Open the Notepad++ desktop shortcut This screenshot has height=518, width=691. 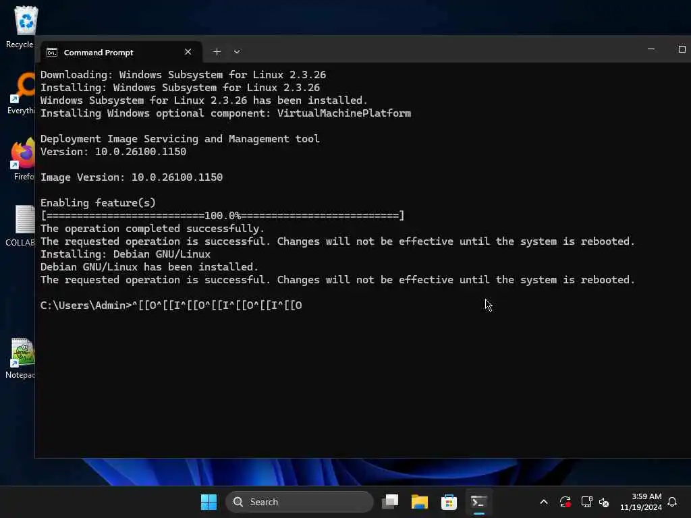pyautogui.click(x=21, y=358)
